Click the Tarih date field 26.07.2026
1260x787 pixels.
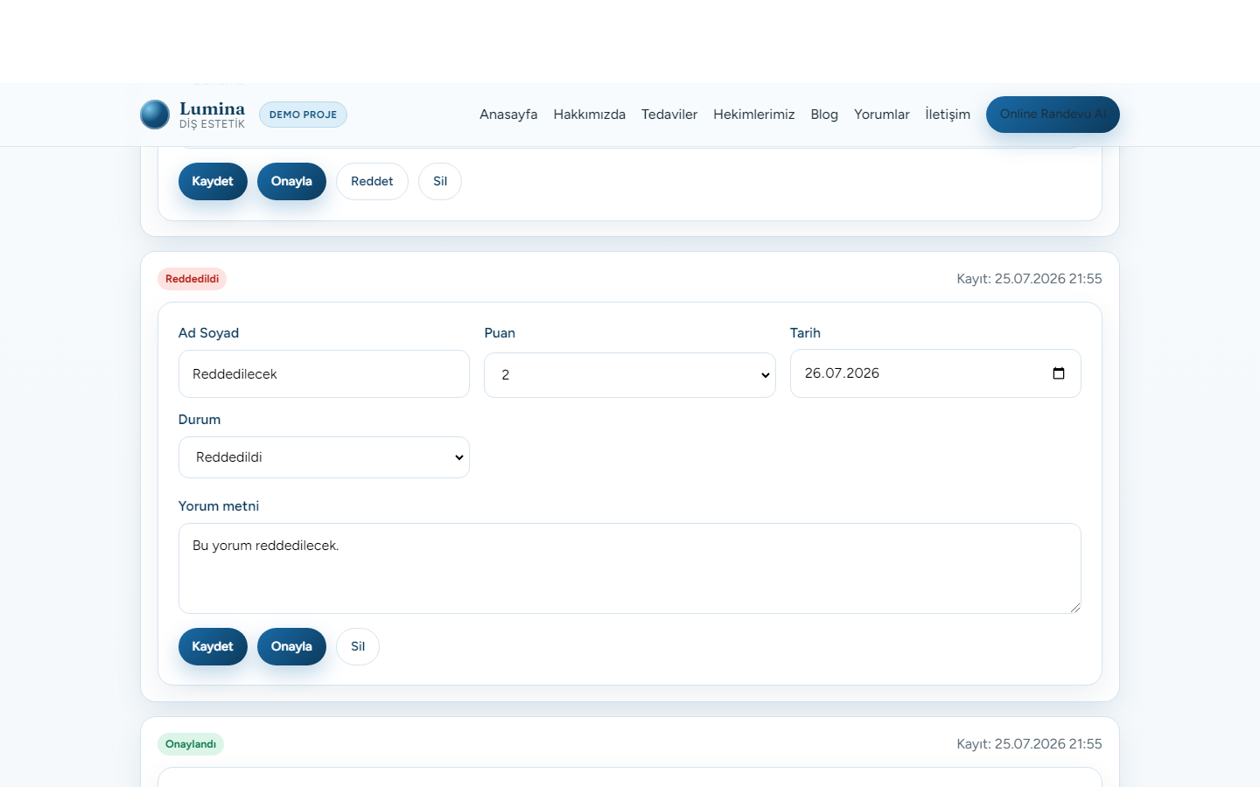pos(935,373)
